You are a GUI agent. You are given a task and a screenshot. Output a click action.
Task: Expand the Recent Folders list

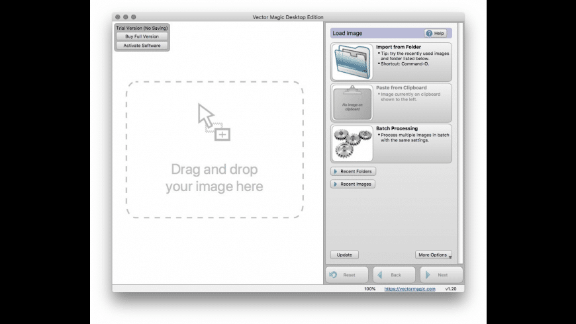(x=353, y=171)
